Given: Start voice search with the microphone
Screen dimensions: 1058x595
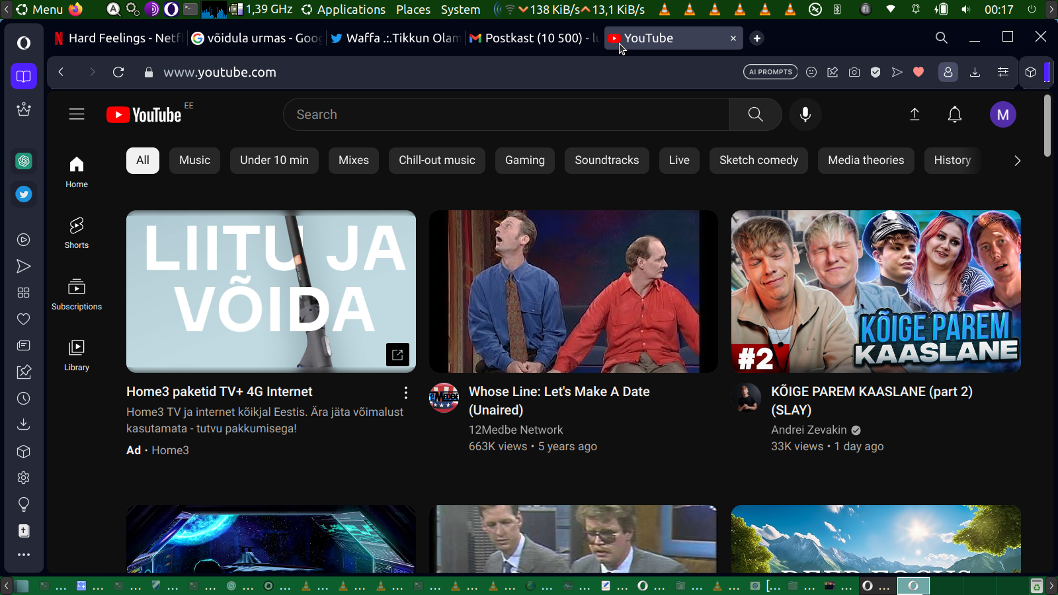Looking at the screenshot, I should point(805,114).
